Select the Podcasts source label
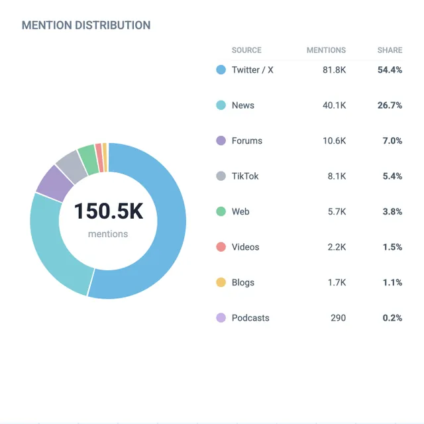The width and height of the screenshot is (424, 424). point(250,318)
